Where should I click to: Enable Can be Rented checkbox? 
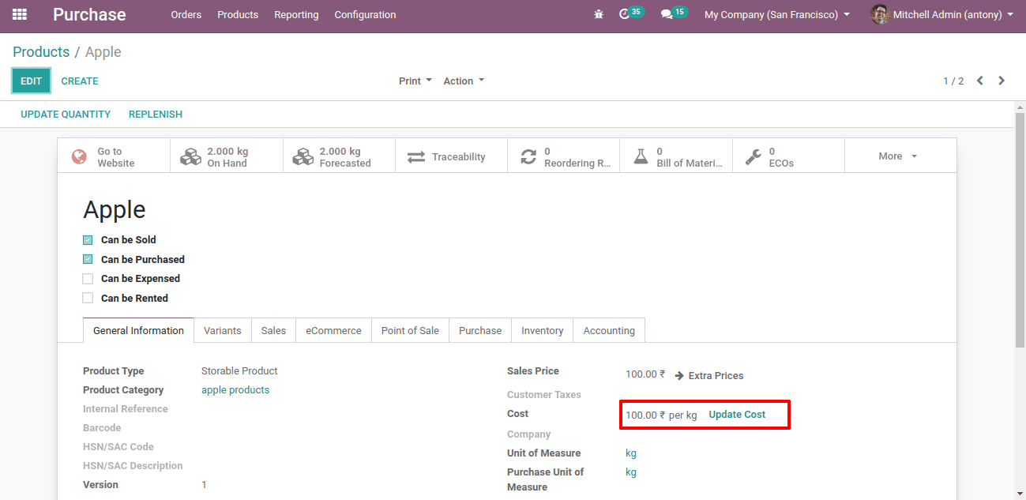pyautogui.click(x=88, y=299)
